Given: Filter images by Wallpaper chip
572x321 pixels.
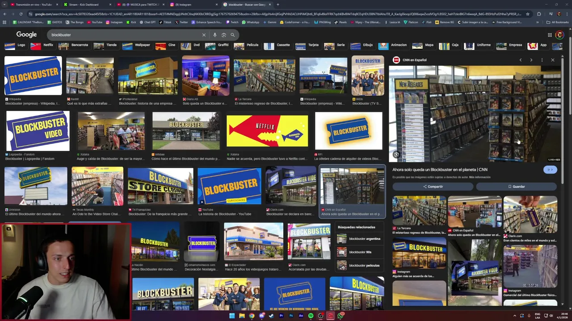Looking at the screenshot, I should click(x=136, y=45).
